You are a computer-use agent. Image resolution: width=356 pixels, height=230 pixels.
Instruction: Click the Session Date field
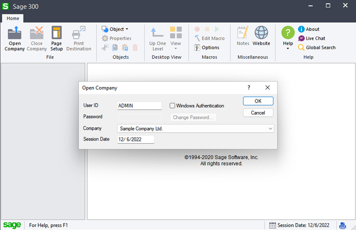click(136, 139)
